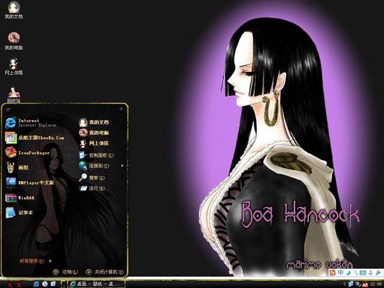Image resolution: width=384 pixels, height=288 pixels.
Task: Click the Start button on the taskbar
Action: tap(14, 284)
